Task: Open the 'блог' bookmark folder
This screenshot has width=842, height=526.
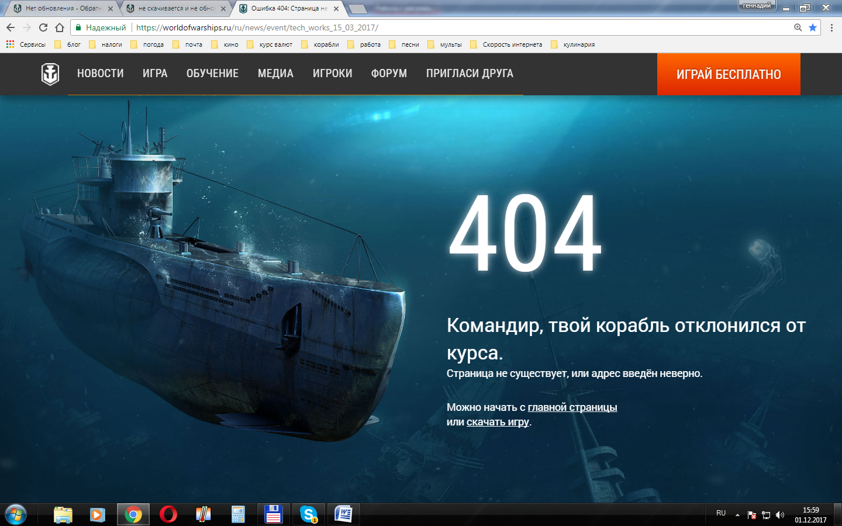Action: [67, 44]
